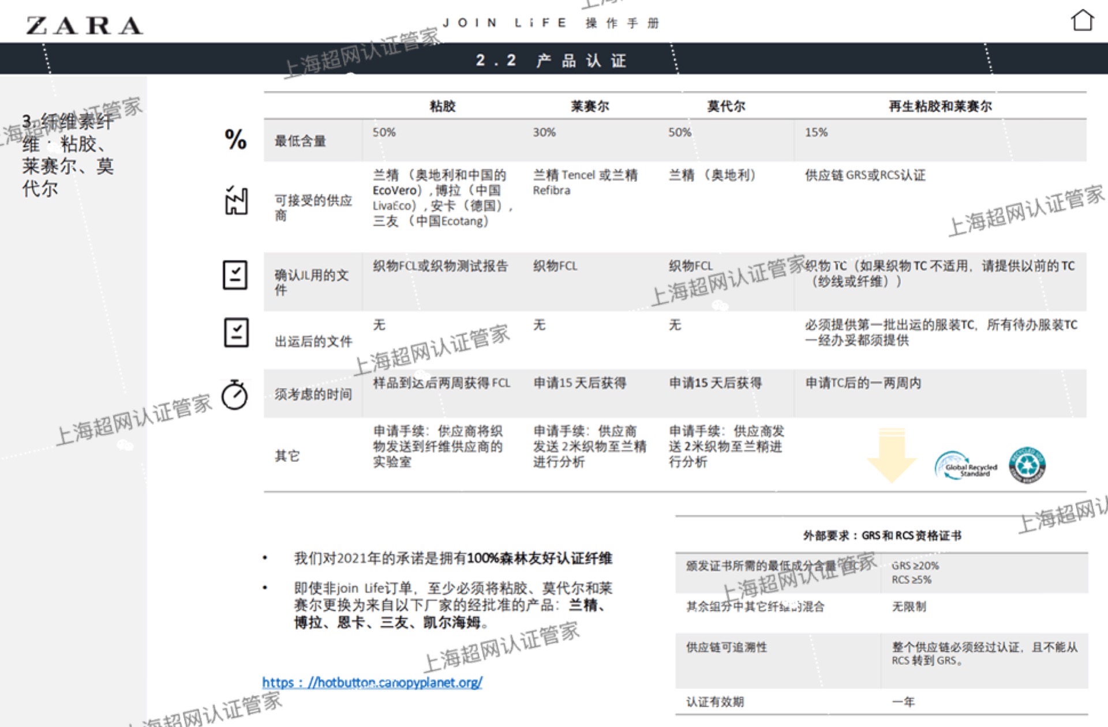
Task: Click the 最低含量 row label
Action: point(300,141)
